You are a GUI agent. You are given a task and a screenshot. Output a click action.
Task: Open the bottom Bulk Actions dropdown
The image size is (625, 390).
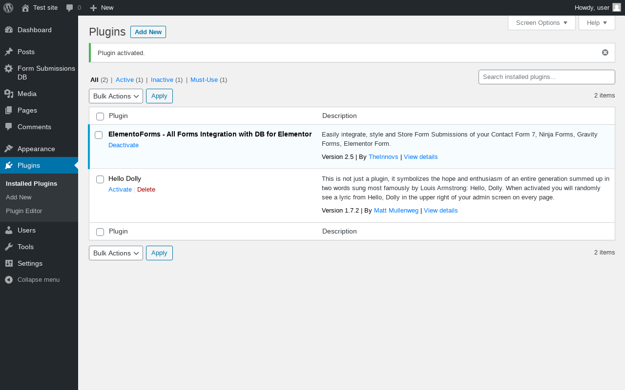click(x=116, y=253)
